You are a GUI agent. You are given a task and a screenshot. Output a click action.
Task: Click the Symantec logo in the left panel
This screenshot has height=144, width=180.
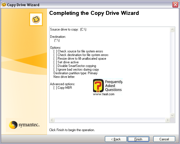[24, 125]
